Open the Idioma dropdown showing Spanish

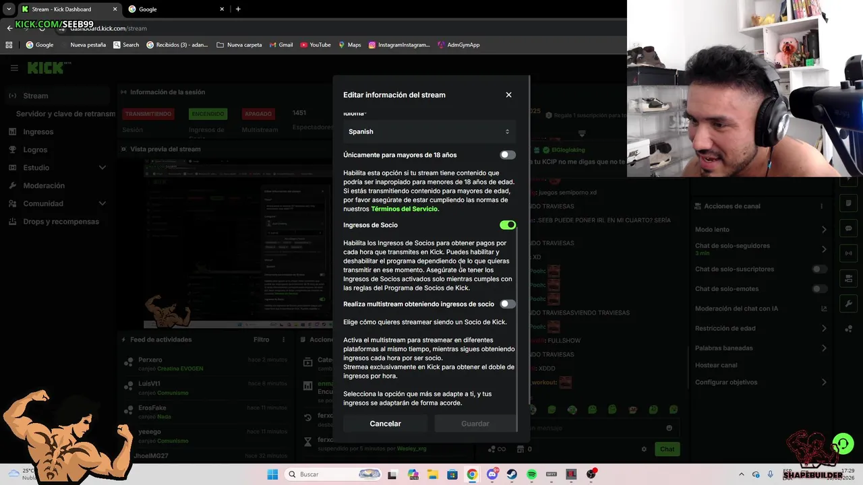pos(428,132)
